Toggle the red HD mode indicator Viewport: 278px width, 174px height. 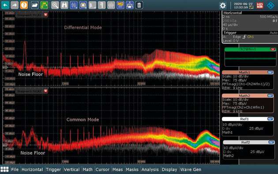coord(260,5)
